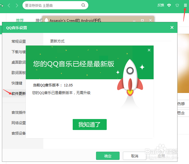Minimize the Assassin's Creed chat window
The width and height of the screenshot is (189, 164).
pyautogui.click(x=134, y=20)
